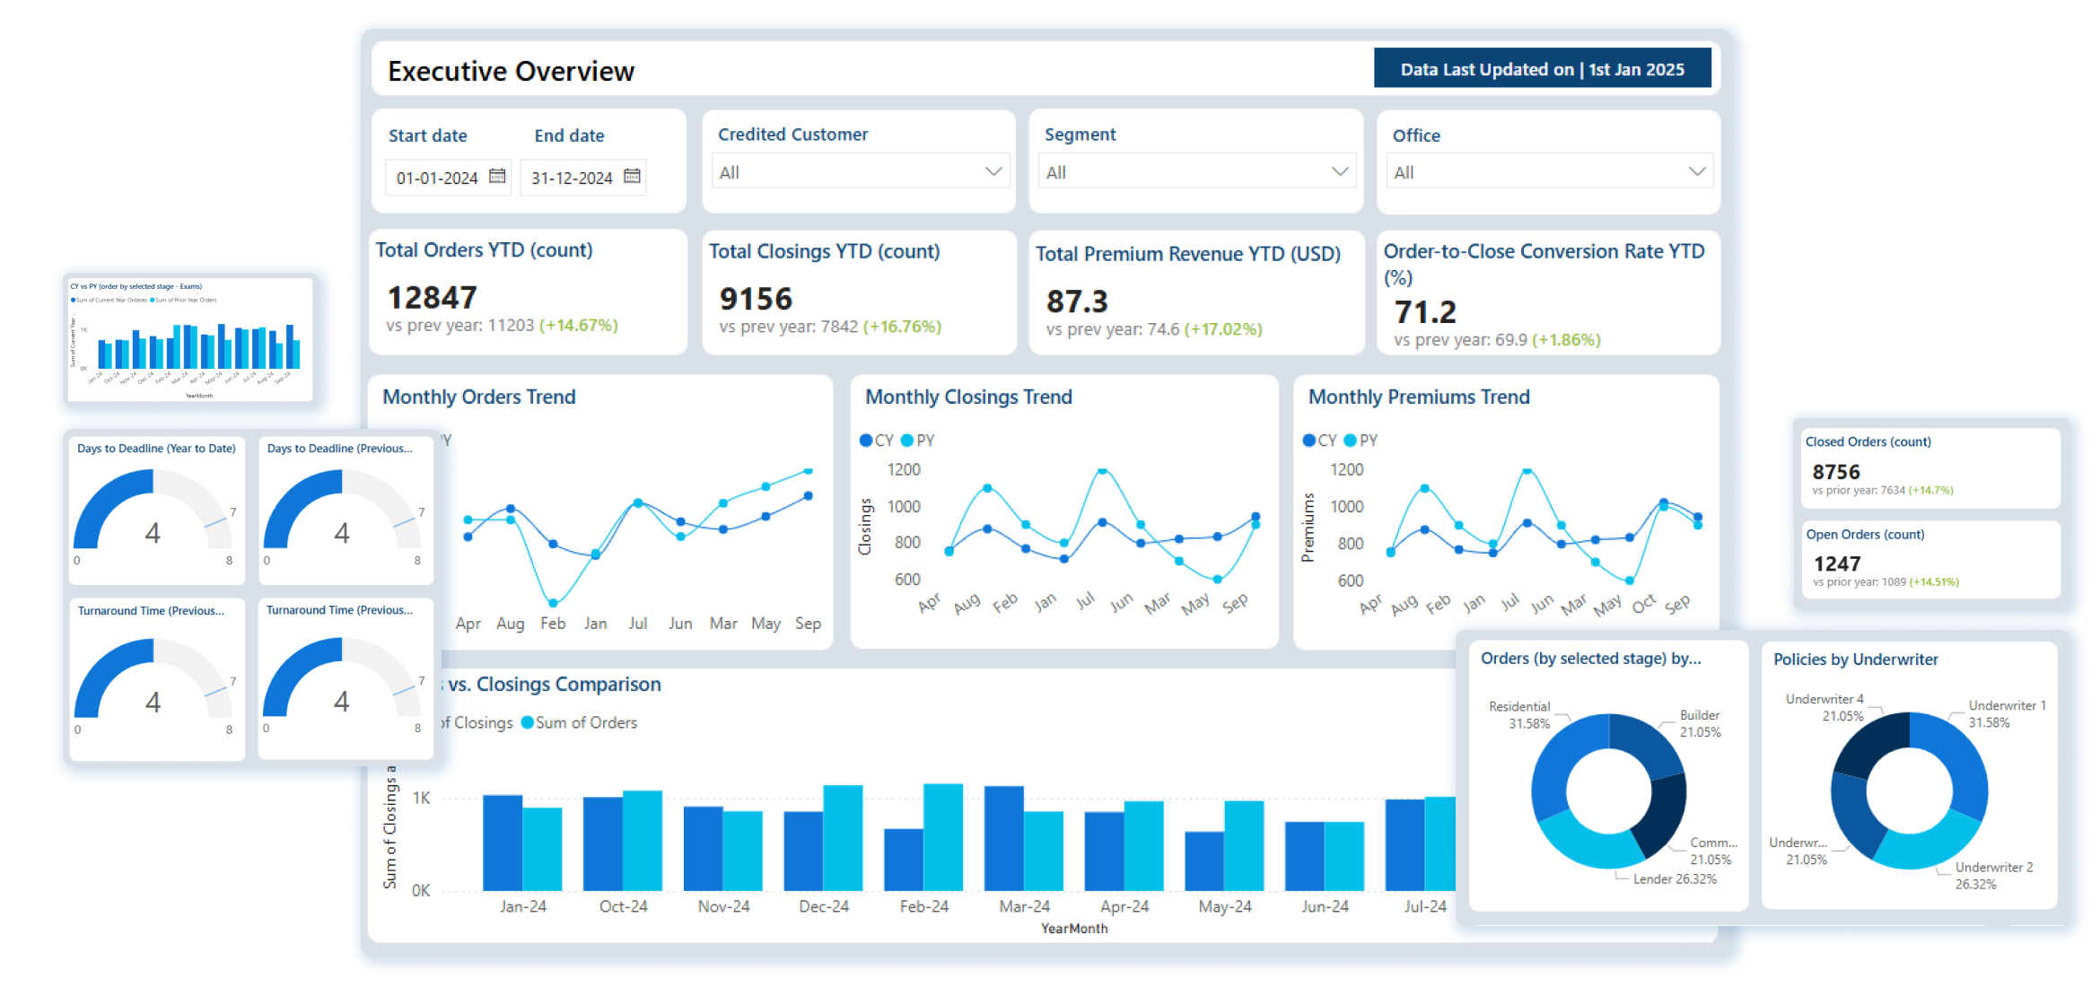
Task: Click the Start date input field
Action: 440,178
